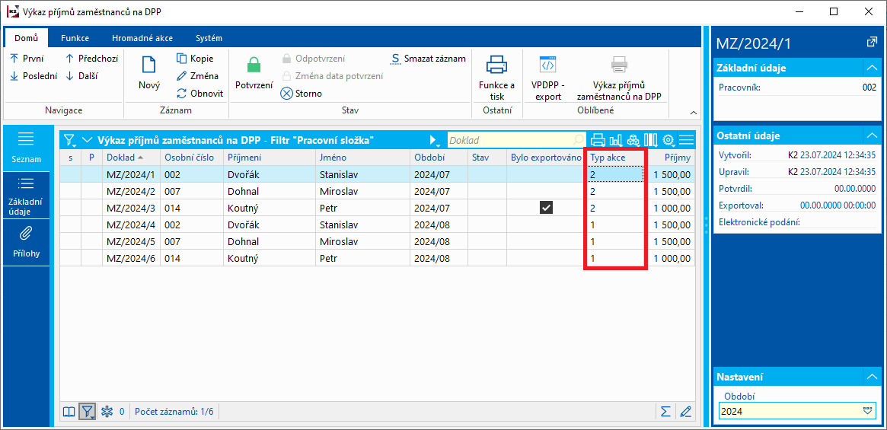Viewport: 887px width, 430px height.
Task: Confirm record with green lock Potvrzení
Action: tap(254, 72)
